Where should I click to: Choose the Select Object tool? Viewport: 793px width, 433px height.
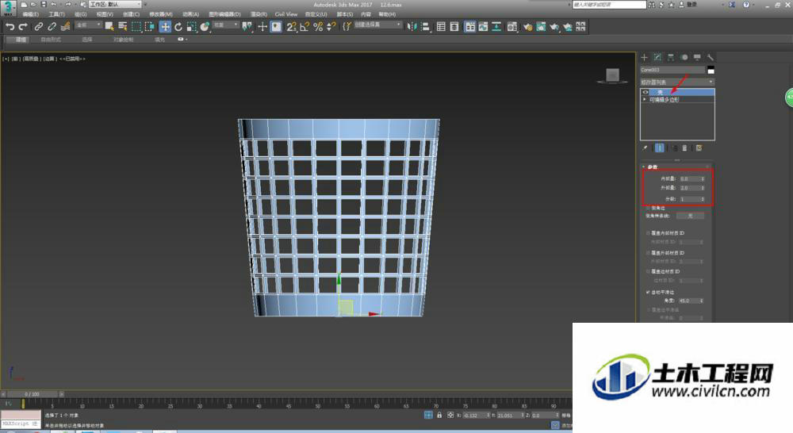coord(109,27)
